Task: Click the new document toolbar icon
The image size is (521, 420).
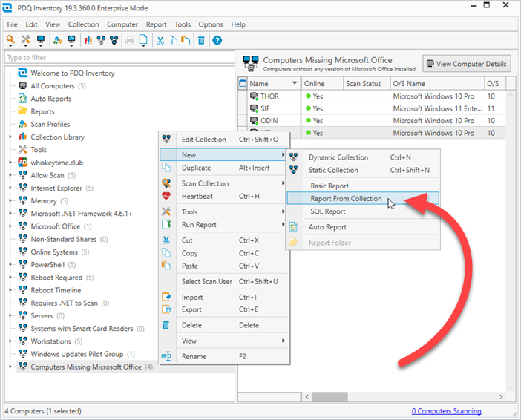Action: pyautogui.click(x=143, y=40)
